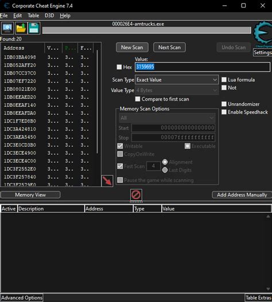Open the Table menu
This screenshot has width=272, height=302.
33,16
